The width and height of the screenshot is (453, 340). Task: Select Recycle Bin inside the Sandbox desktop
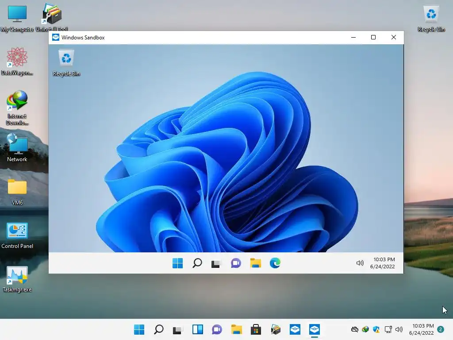point(66,63)
